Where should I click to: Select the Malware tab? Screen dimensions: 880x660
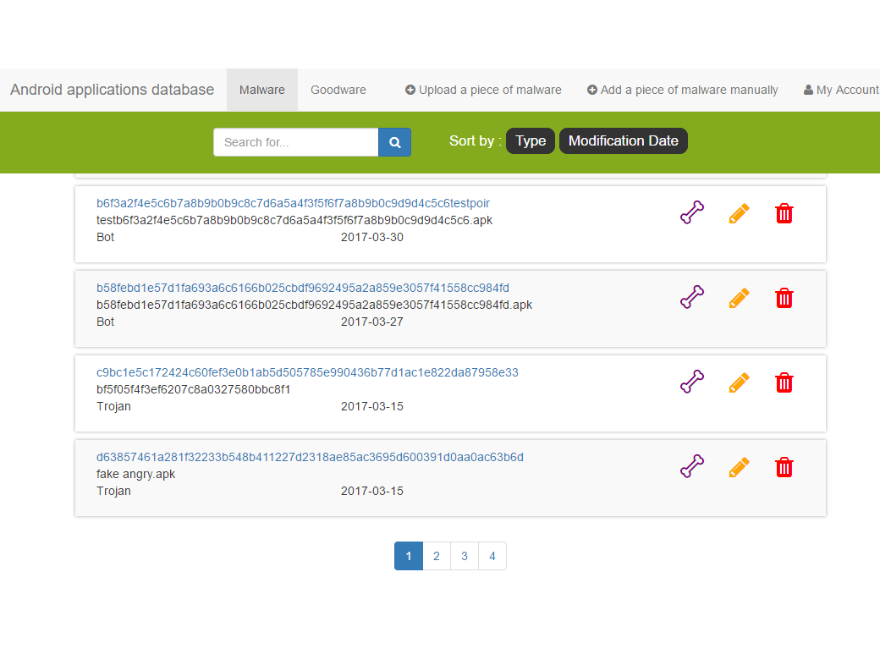tap(261, 89)
